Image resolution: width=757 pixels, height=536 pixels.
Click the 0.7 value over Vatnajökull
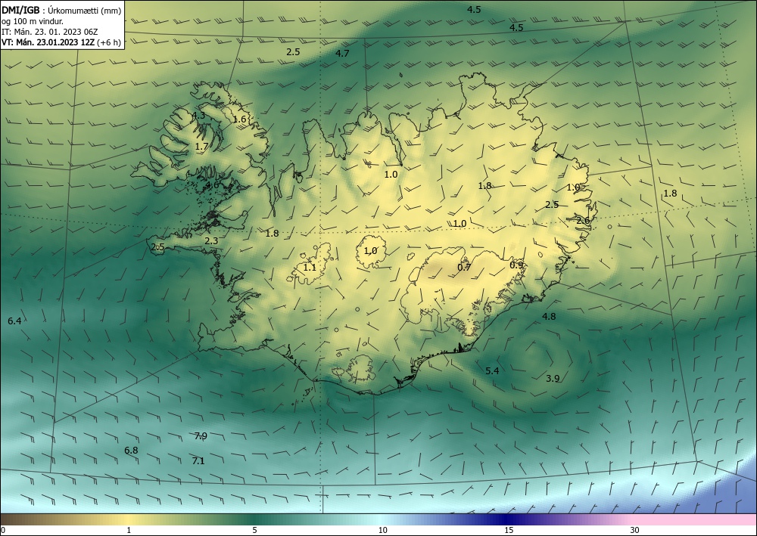click(x=463, y=267)
